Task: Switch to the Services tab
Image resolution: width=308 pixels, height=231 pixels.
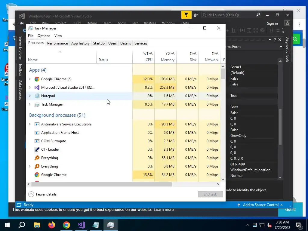Action: [x=141, y=43]
